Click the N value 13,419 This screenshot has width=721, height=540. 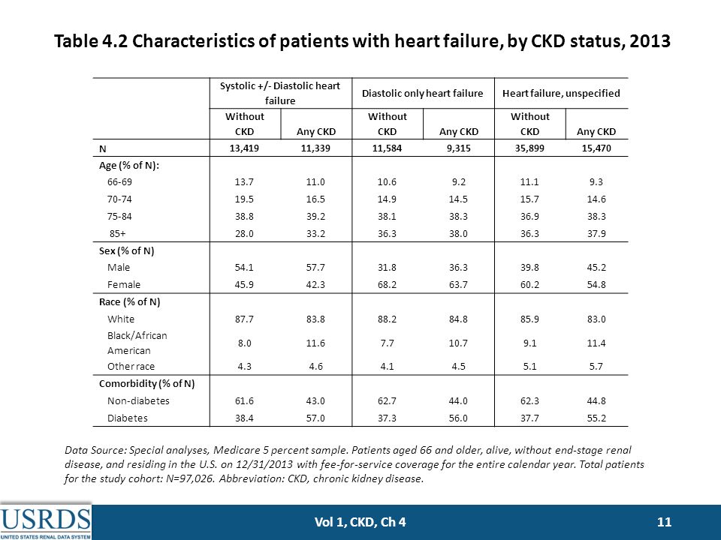pos(244,148)
